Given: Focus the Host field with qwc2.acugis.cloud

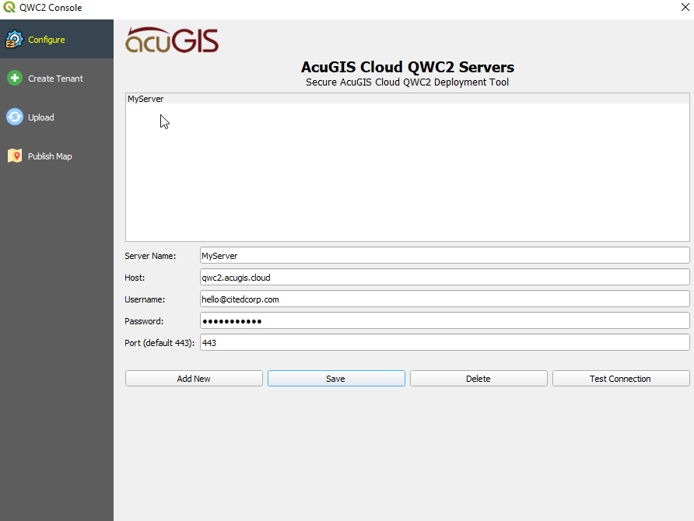Looking at the screenshot, I should (x=443, y=277).
